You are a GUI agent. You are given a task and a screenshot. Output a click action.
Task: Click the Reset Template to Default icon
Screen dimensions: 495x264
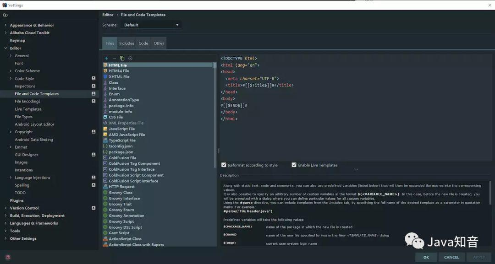131,58
